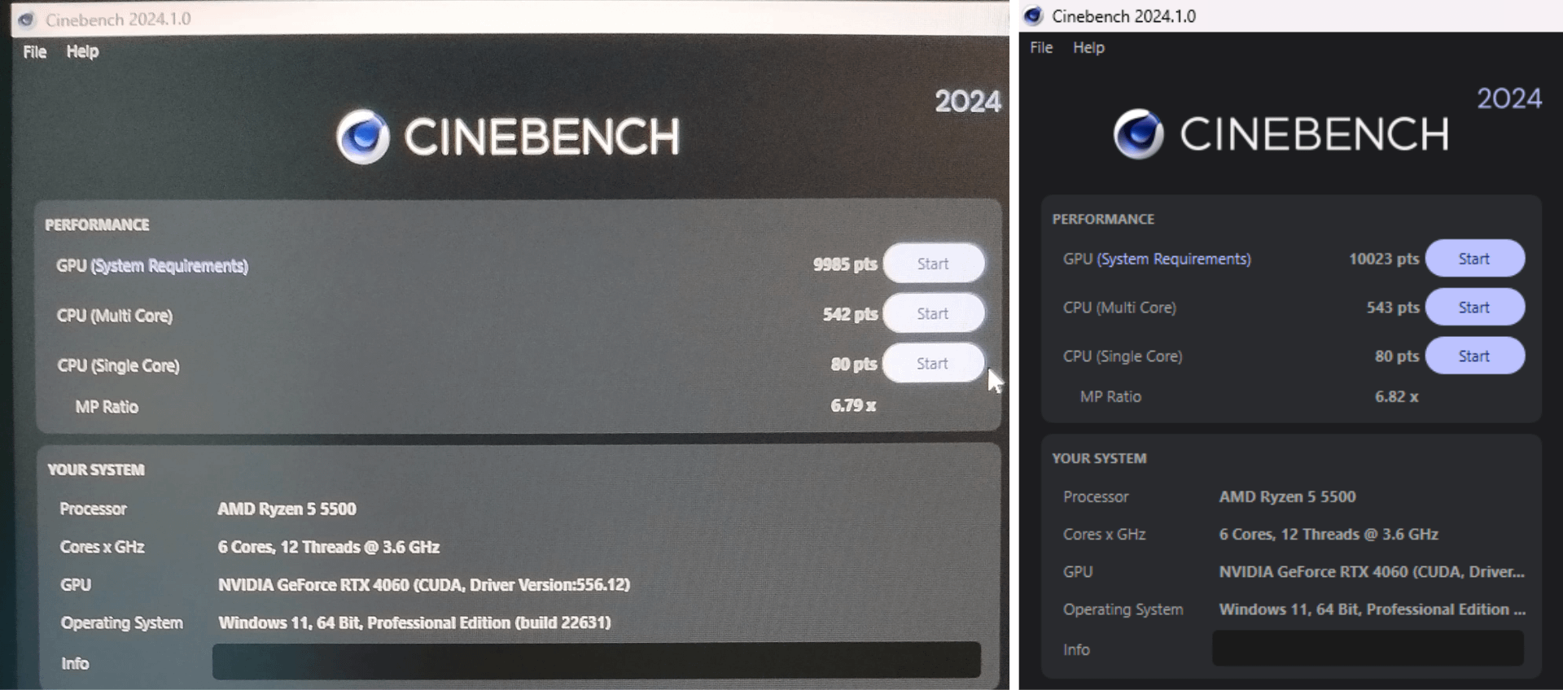
Task: Select the 542 pts multi core score
Action: (850, 314)
